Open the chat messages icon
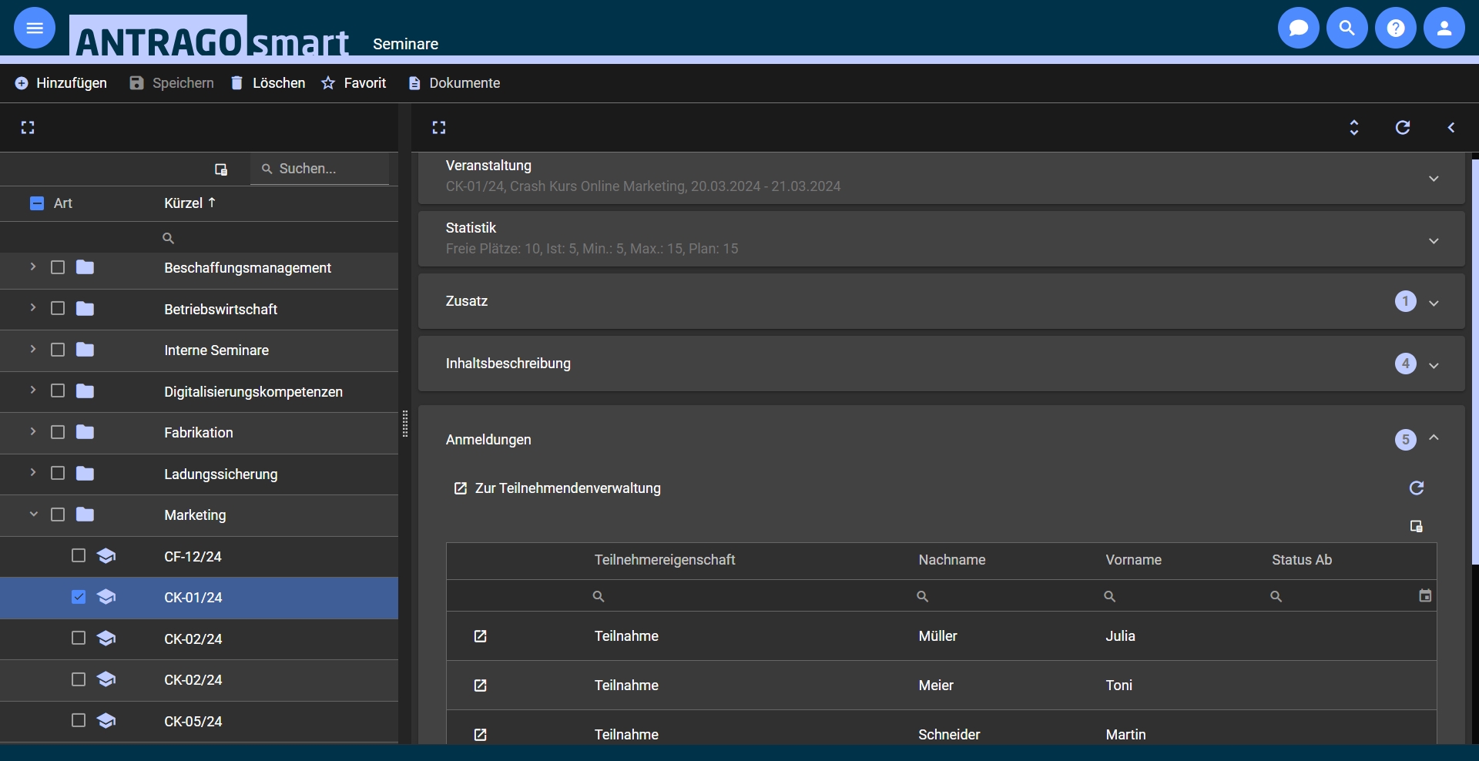The height and width of the screenshot is (761, 1479). tap(1298, 28)
